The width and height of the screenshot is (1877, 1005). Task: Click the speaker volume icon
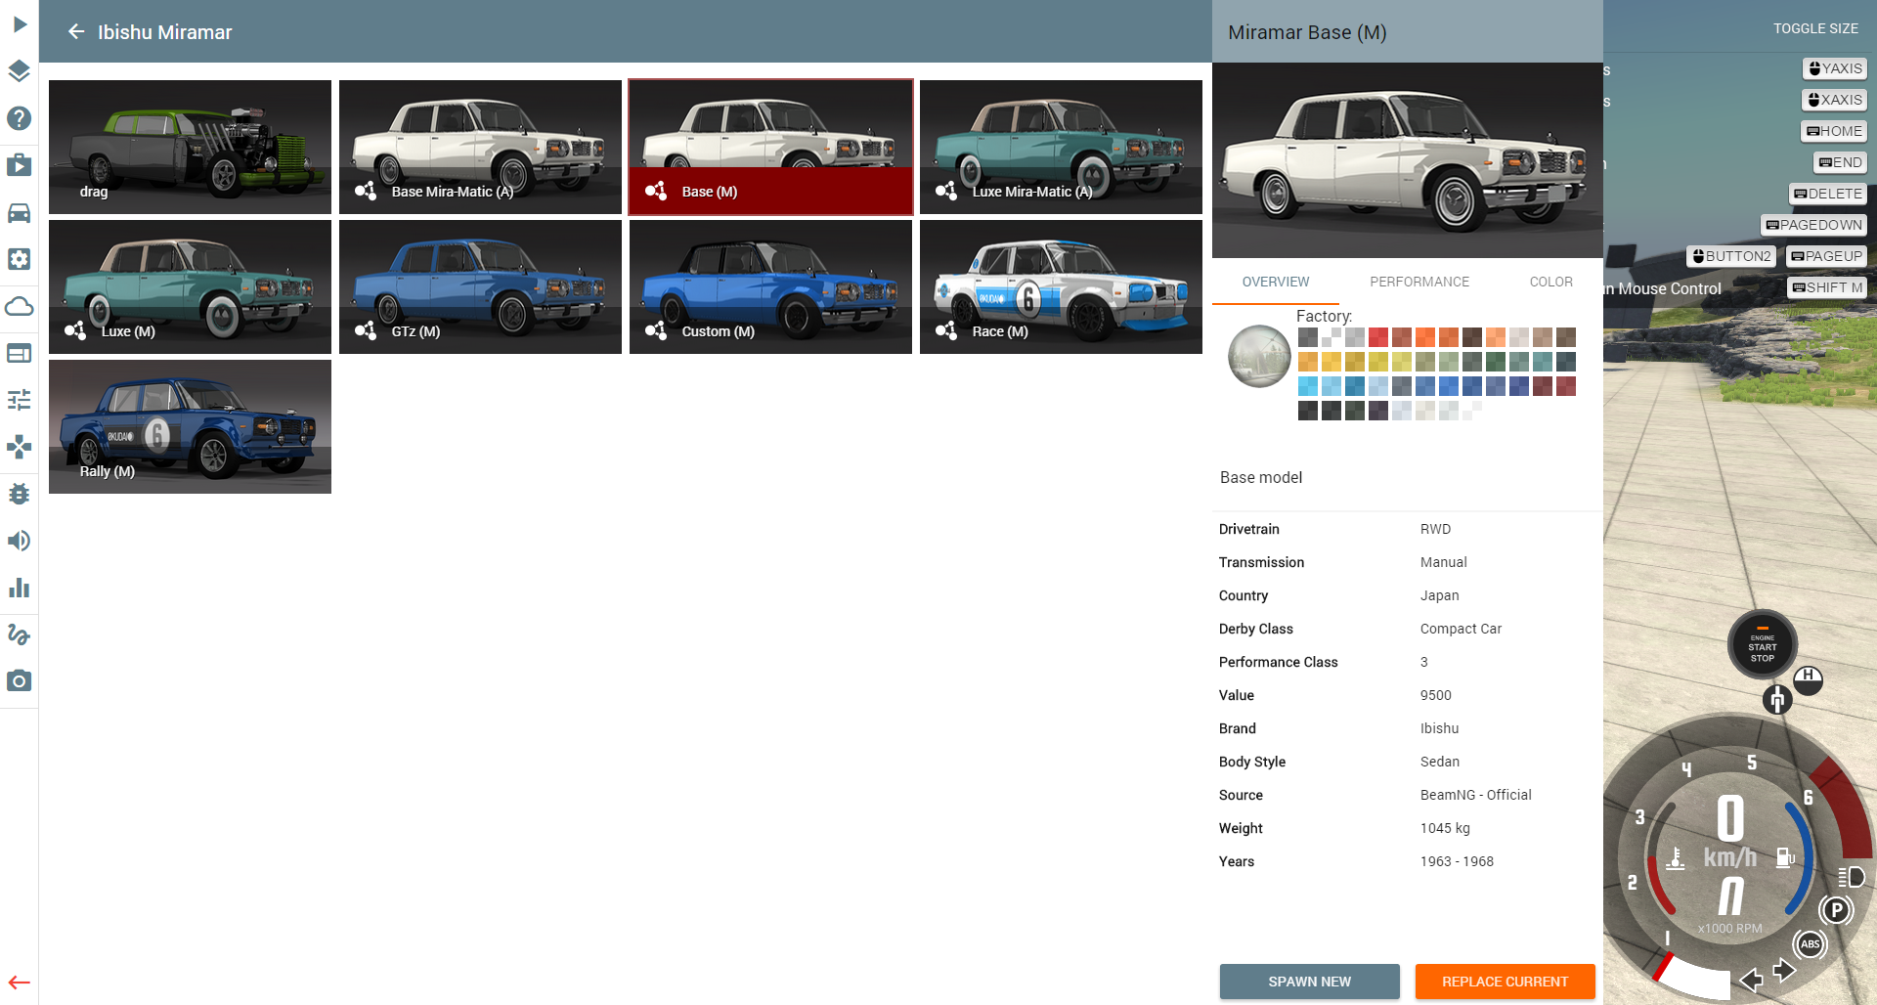tap(20, 541)
